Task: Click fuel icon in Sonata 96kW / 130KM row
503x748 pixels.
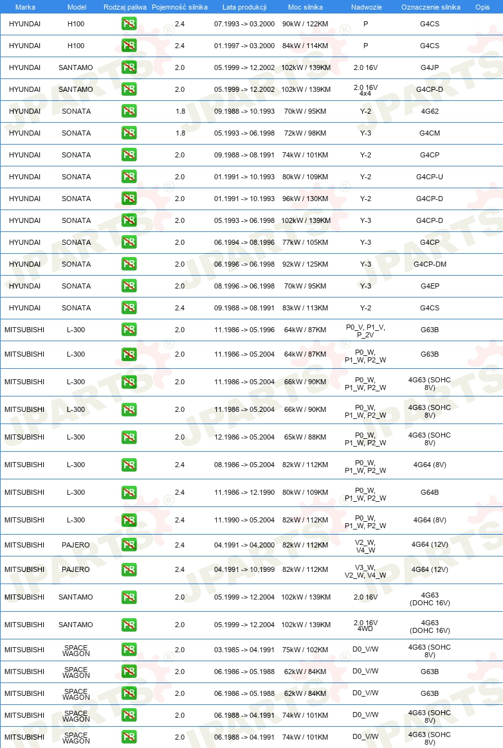Action: pyautogui.click(x=129, y=199)
